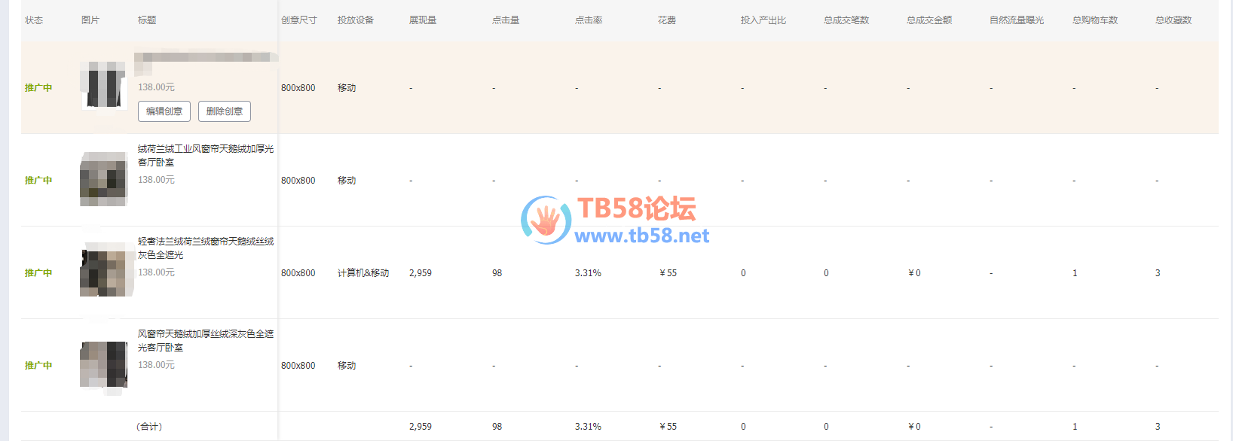Click the 编辑创意 button

pos(164,111)
